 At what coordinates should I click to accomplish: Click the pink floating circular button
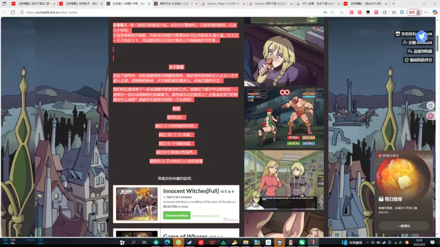[431, 116]
